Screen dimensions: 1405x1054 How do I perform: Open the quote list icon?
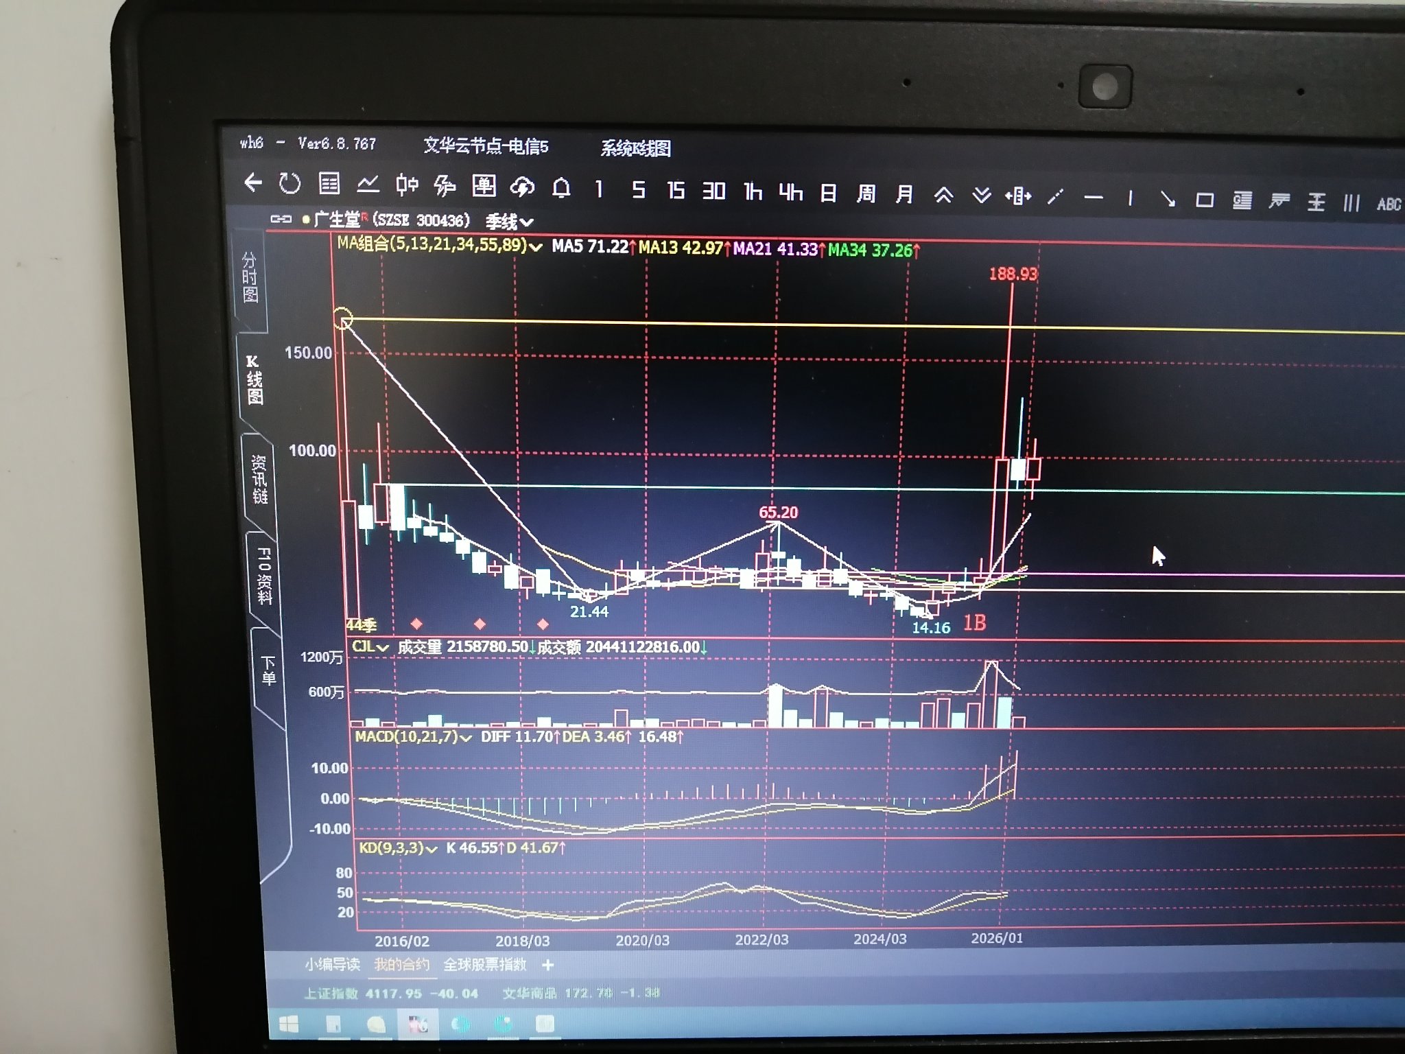coord(329,184)
